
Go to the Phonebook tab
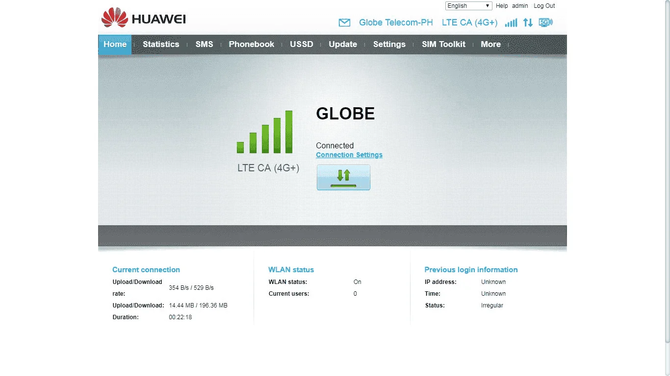pyautogui.click(x=252, y=44)
